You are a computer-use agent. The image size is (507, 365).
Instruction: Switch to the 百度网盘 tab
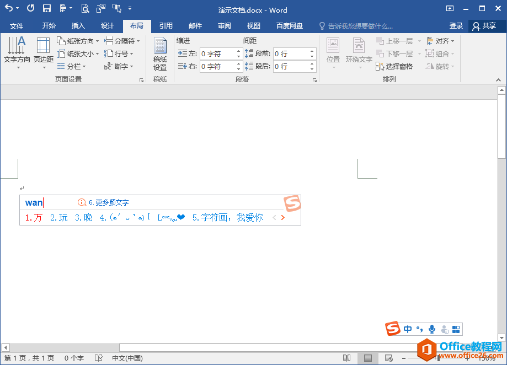(290, 26)
